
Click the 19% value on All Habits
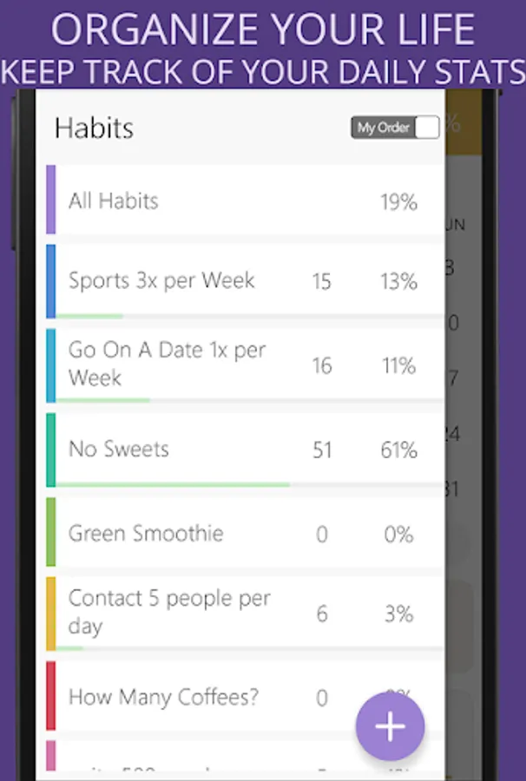click(398, 202)
